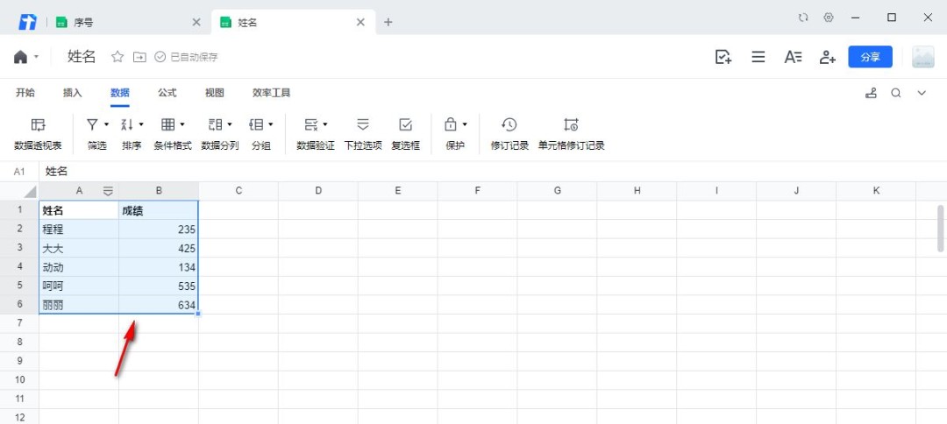Star this document as favorite
947x424 pixels.
pyautogui.click(x=117, y=57)
